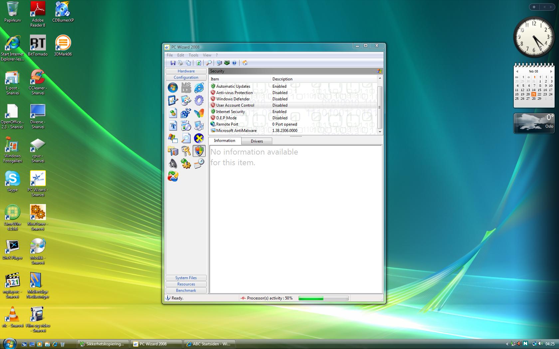This screenshot has height=349, width=559.
Task: Expand the Configuration category
Action: pos(186,77)
